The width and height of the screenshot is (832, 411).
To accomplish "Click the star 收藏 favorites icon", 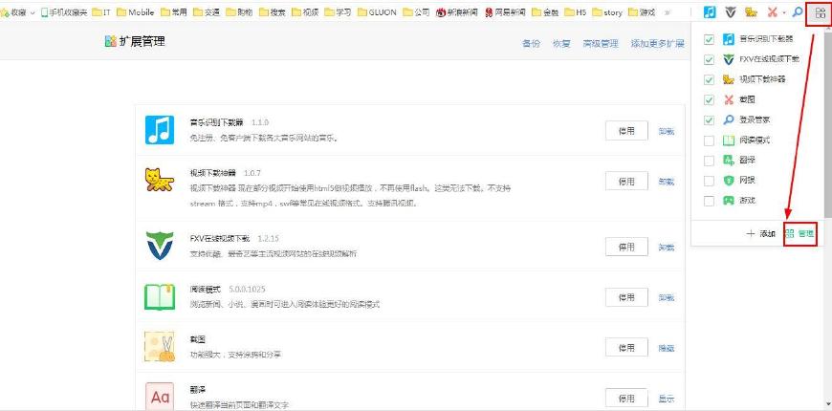I will 5,12.
